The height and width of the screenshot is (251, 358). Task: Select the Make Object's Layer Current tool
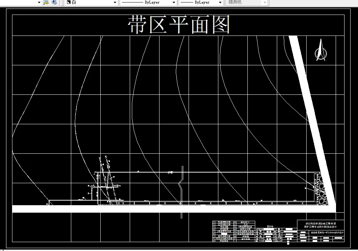(45, 2)
